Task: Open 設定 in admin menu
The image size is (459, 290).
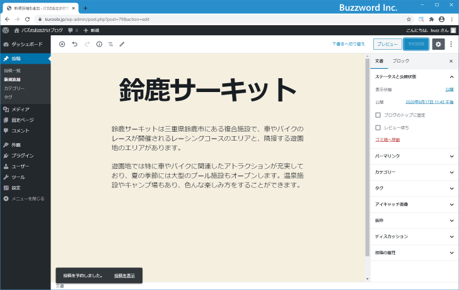Action: click(x=25, y=188)
